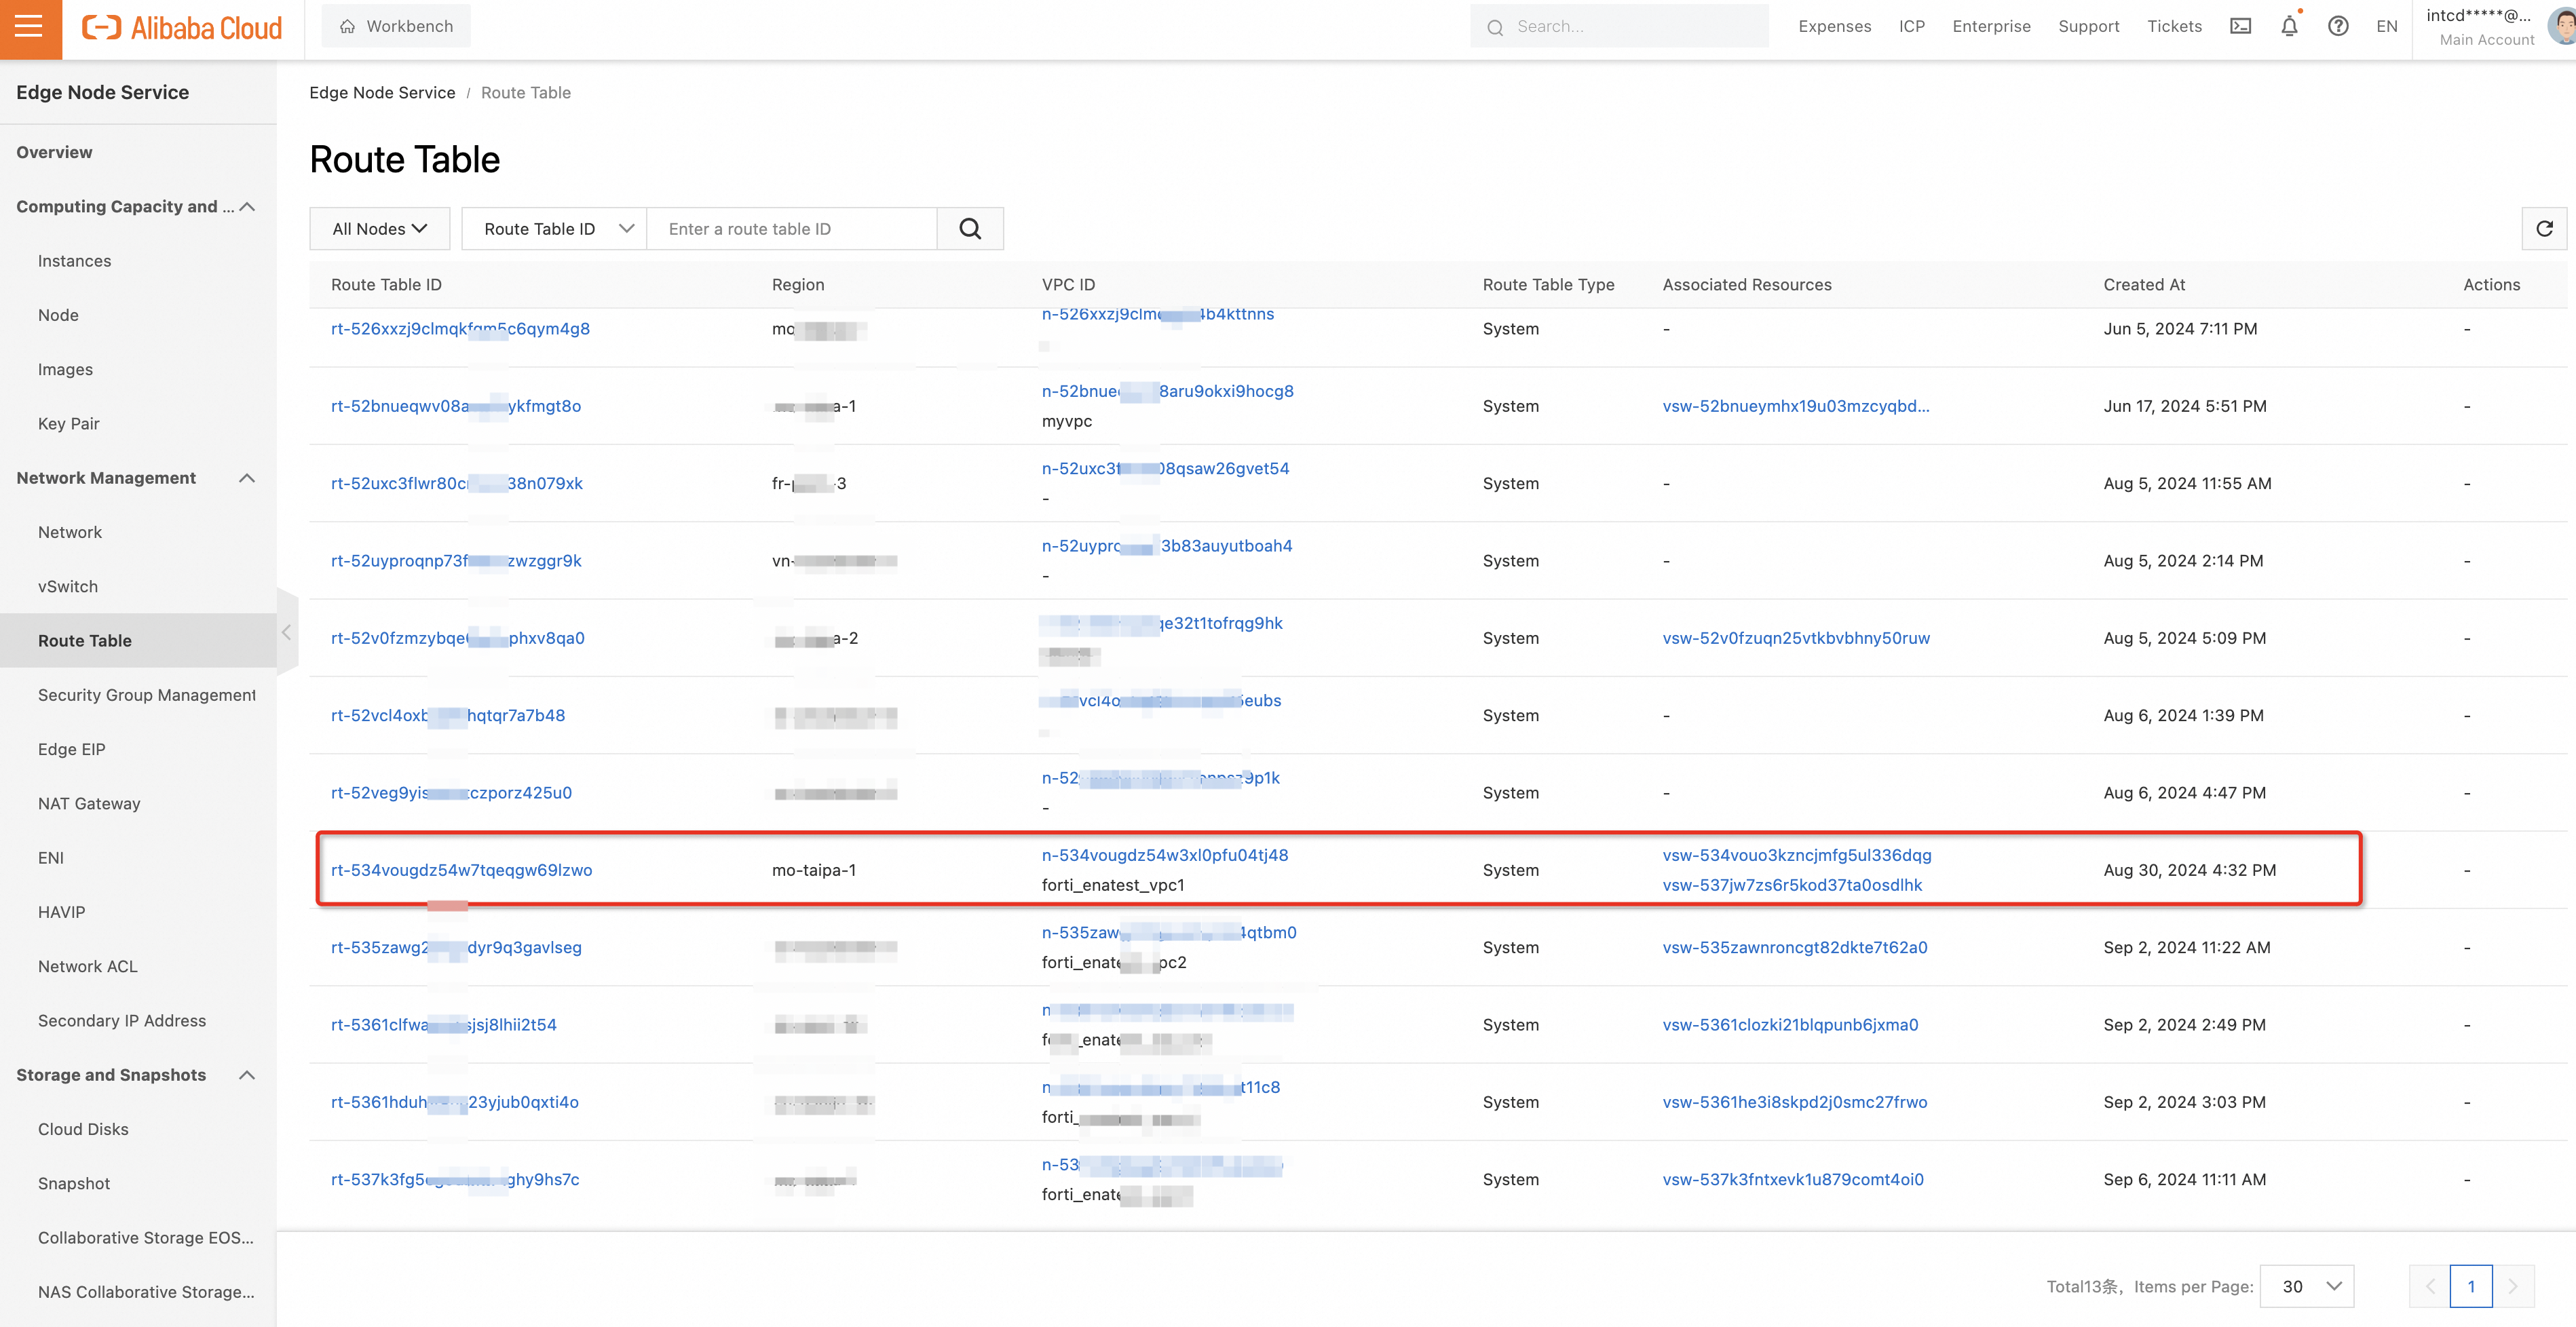Open route table rt-534vougdz54w7tqeqgw69lzwo
Image resolution: width=2576 pixels, height=1327 pixels.
click(x=461, y=870)
